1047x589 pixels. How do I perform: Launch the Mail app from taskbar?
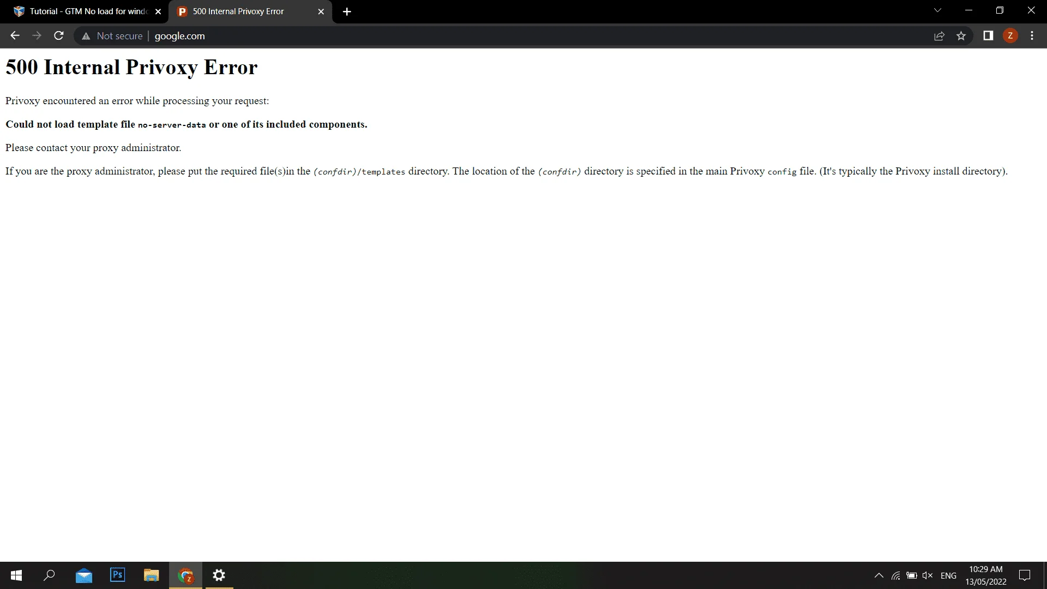click(x=83, y=575)
